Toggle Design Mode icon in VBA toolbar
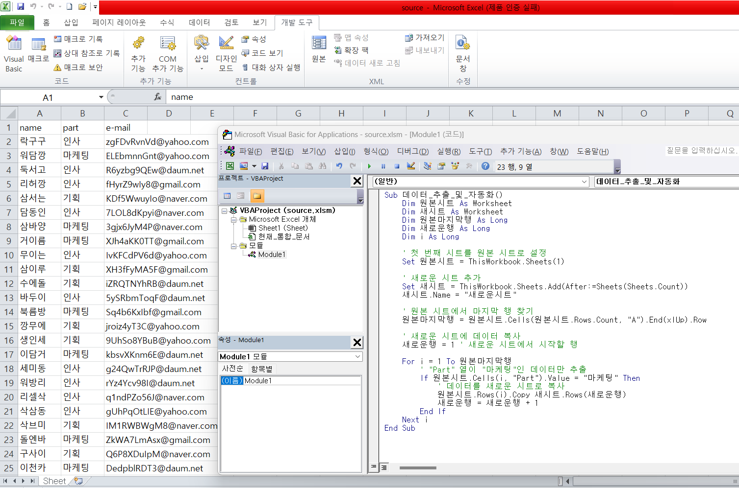The height and width of the screenshot is (488, 739). pos(411,166)
